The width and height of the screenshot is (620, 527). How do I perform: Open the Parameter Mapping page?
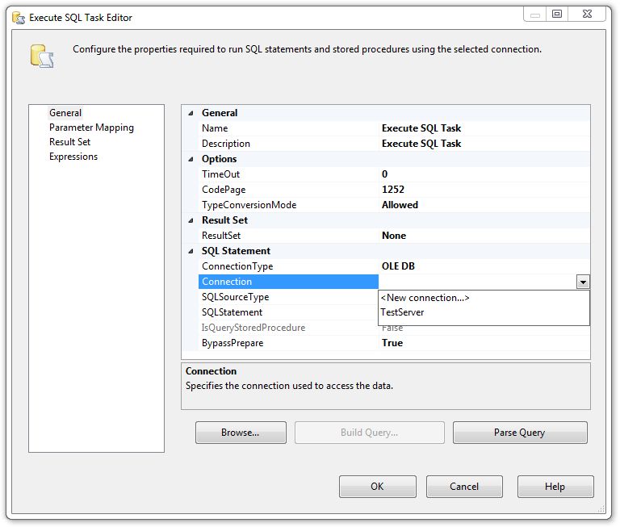pos(91,128)
